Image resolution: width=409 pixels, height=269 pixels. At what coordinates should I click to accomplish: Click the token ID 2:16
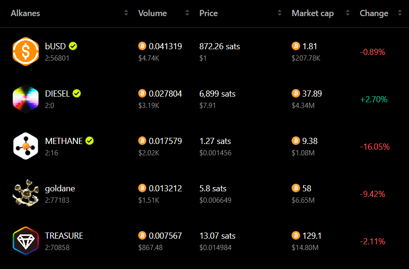(x=52, y=152)
